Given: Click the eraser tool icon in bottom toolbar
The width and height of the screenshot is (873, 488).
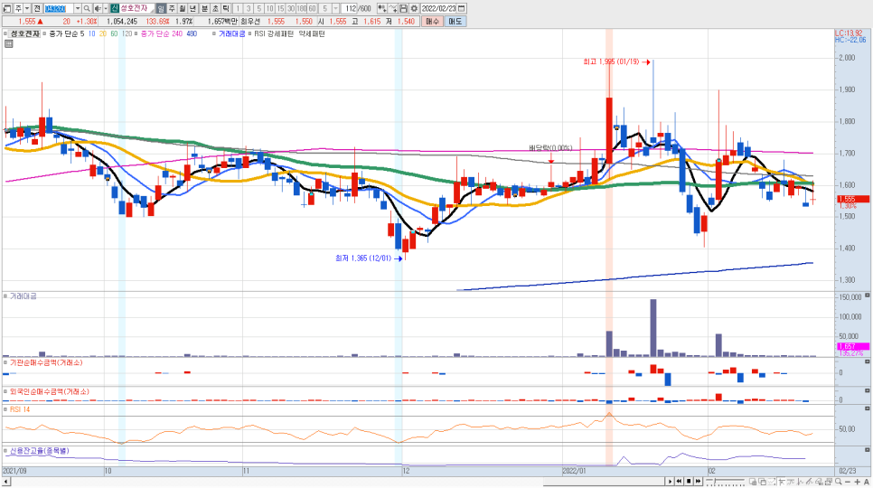Looking at the screenshot, I should coord(819,482).
